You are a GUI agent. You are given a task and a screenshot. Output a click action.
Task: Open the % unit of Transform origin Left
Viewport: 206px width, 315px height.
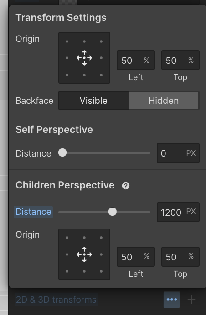(x=147, y=60)
